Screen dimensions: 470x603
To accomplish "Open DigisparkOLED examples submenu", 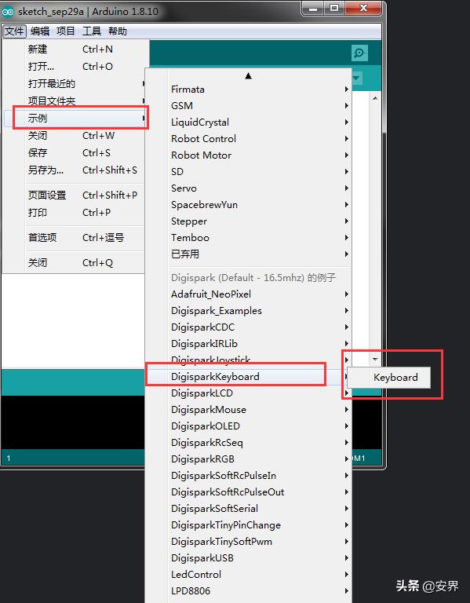I will [248, 426].
